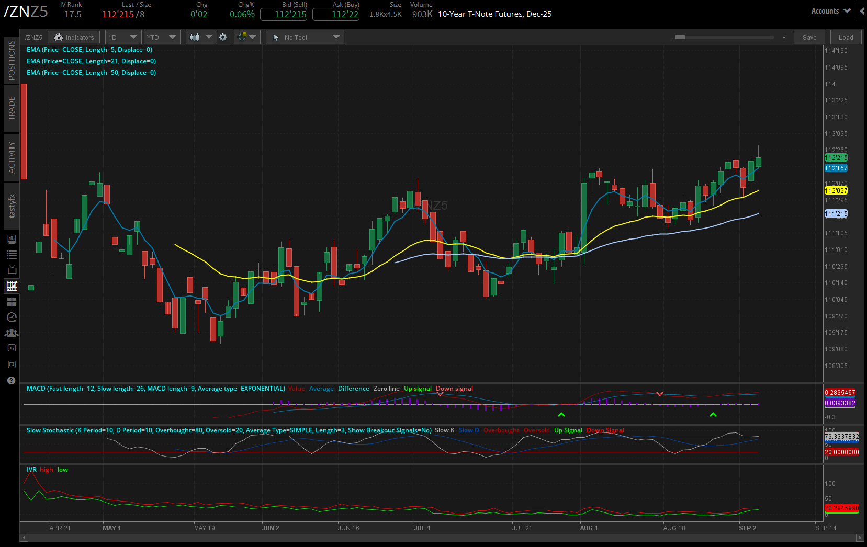This screenshot has width=867, height=547.
Task: Open the 1D timeframe dropdown
Action: 123,37
